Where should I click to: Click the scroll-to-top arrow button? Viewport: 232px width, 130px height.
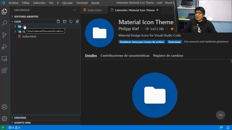click(220, 115)
